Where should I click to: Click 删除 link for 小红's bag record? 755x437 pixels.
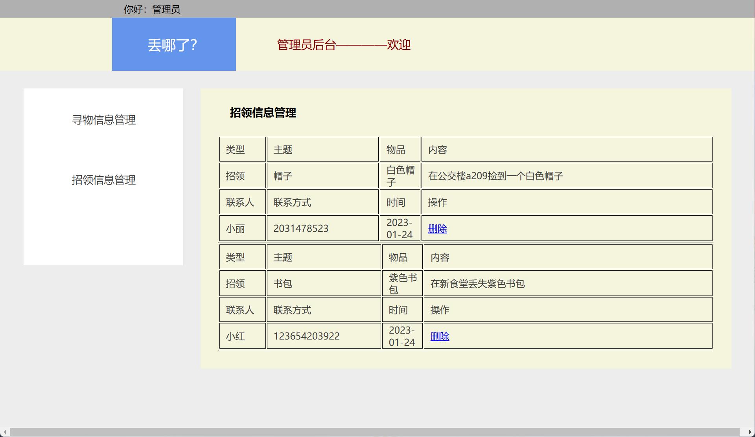tap(440, 336)
